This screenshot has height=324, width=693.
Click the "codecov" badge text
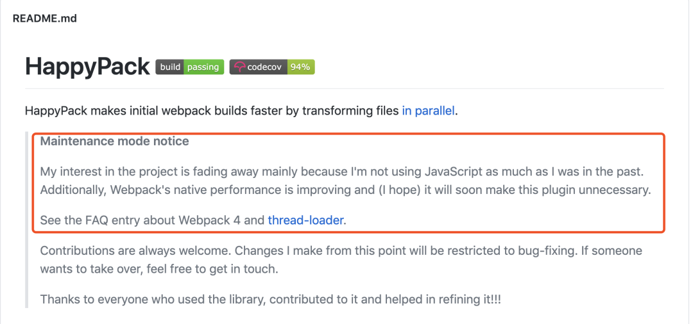265,67
